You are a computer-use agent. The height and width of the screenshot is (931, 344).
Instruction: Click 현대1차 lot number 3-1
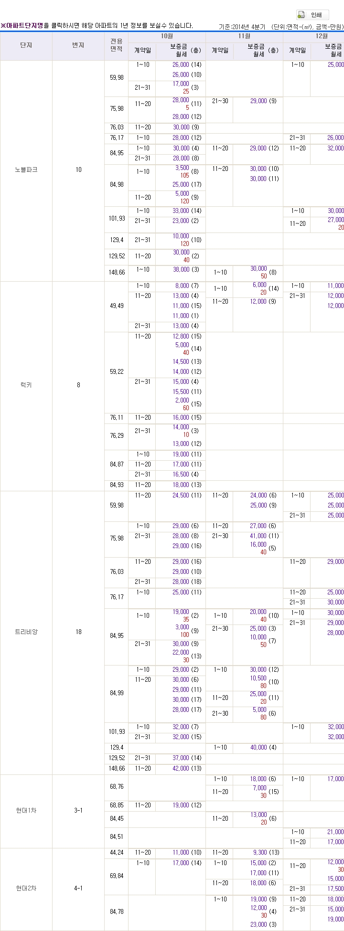[x=78, y=811]
